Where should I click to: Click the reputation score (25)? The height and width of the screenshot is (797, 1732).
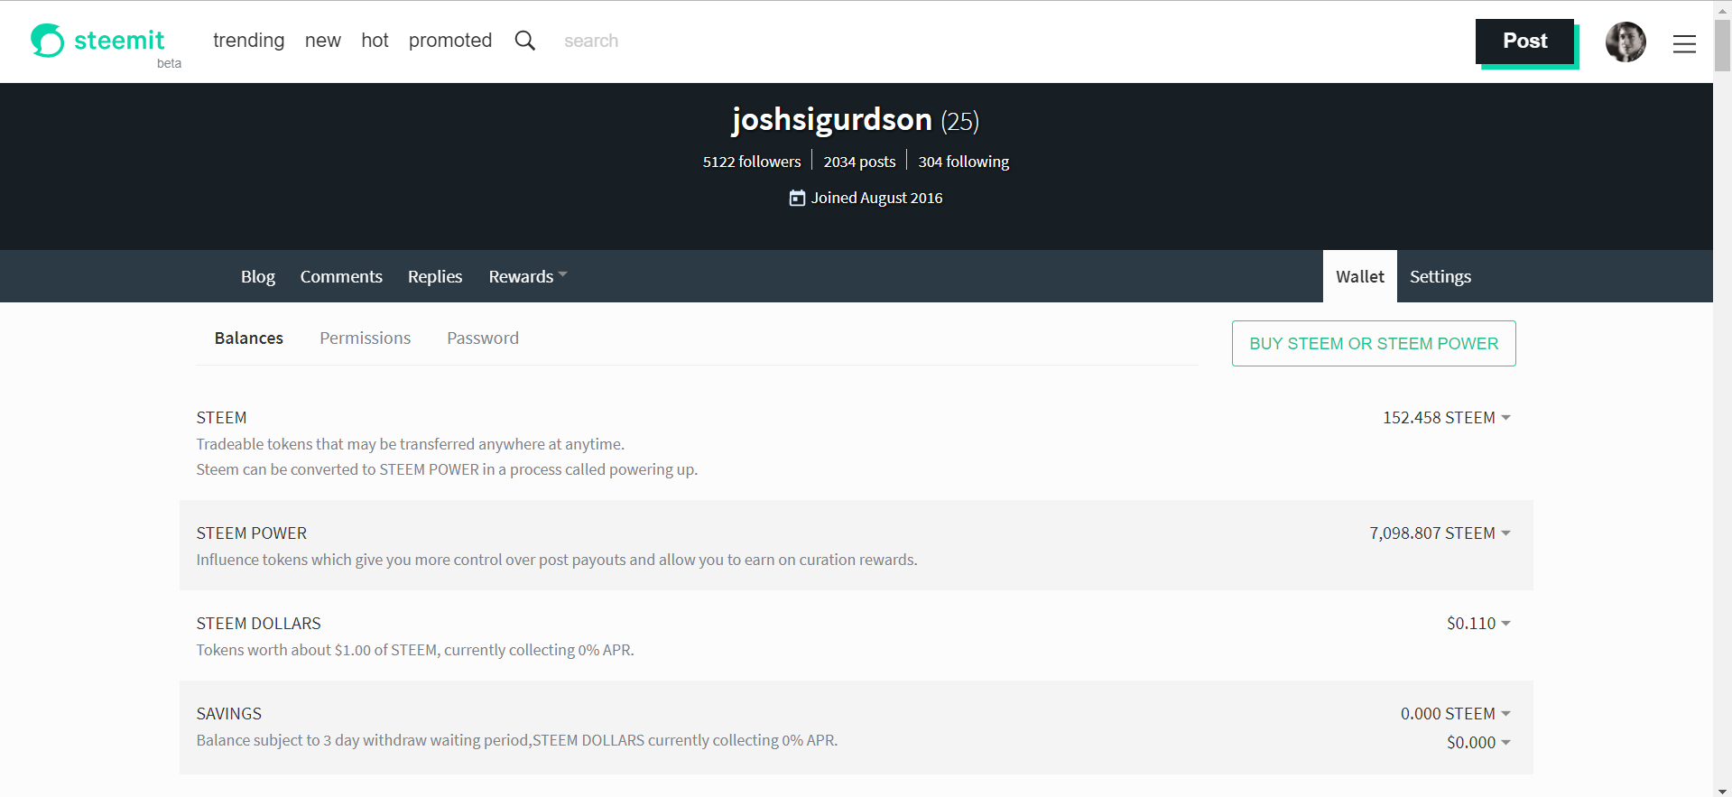click(959, 121)
